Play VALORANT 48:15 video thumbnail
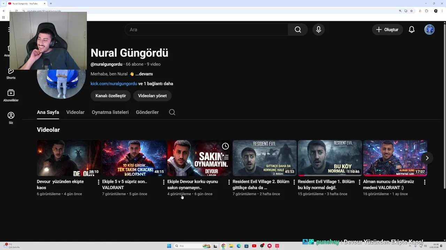Image resolution: width=446 pixels, height=250 pixels. coord(134,158)
